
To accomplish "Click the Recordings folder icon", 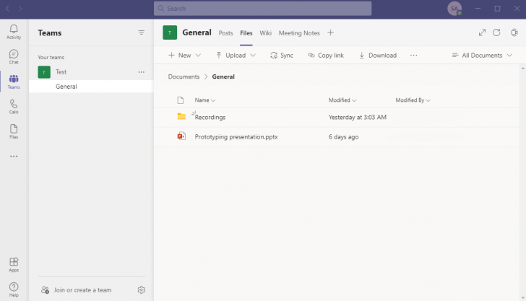I will 181,116.
